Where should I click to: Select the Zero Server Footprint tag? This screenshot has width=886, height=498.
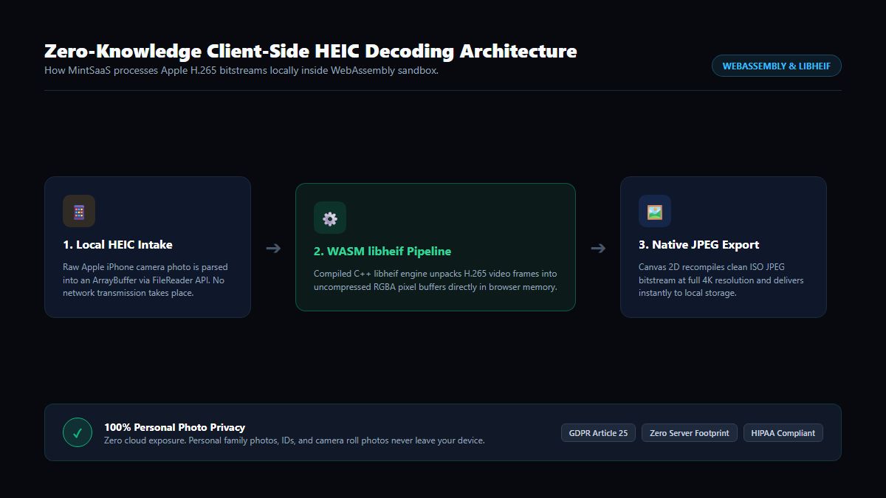(690, 433)
